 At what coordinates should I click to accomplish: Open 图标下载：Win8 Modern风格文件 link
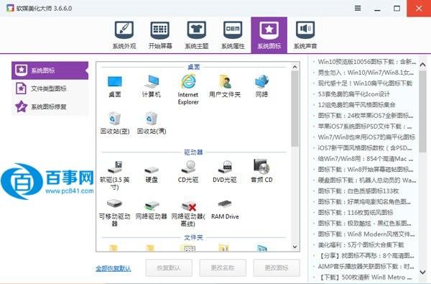pyautogui.click(x=366, y=234)
